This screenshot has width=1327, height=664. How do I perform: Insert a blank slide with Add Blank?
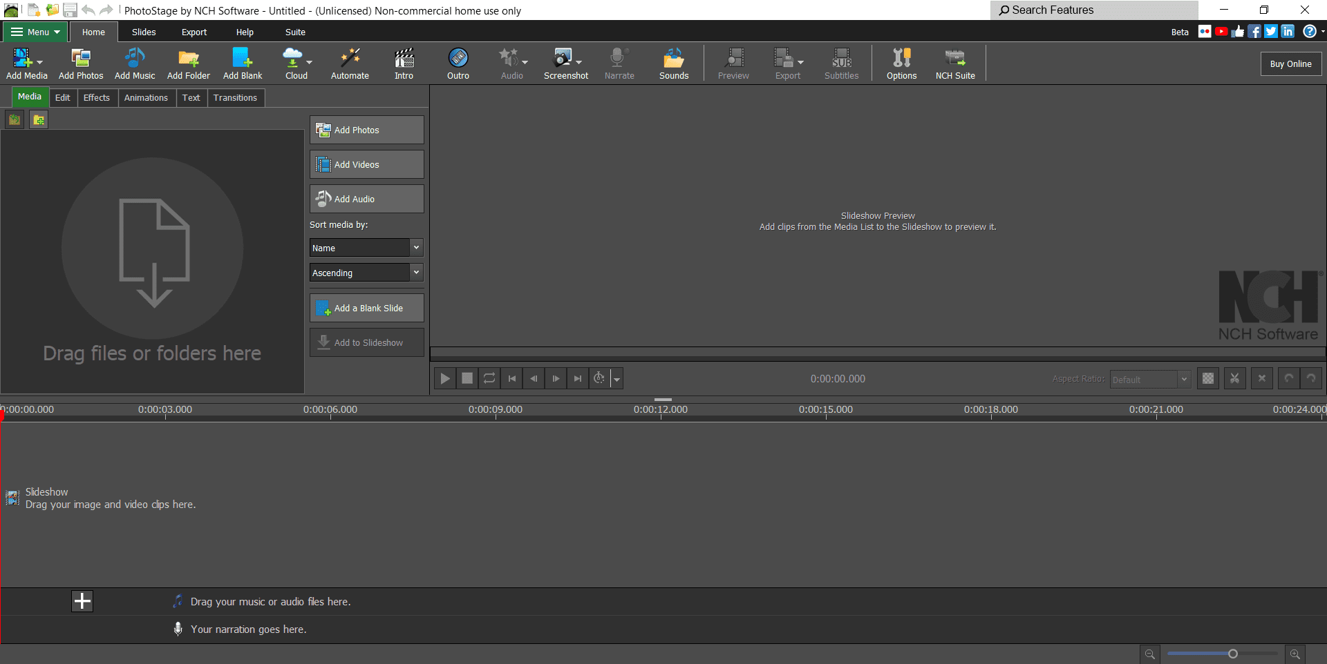[x=243, y=64]
